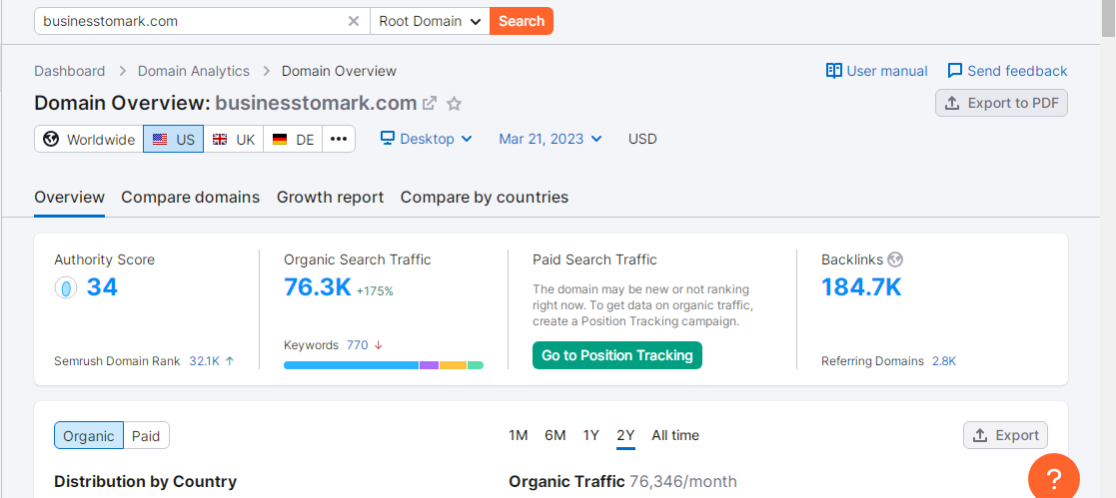
Task: Open Send feedback link
Action: coord(1017,71)
